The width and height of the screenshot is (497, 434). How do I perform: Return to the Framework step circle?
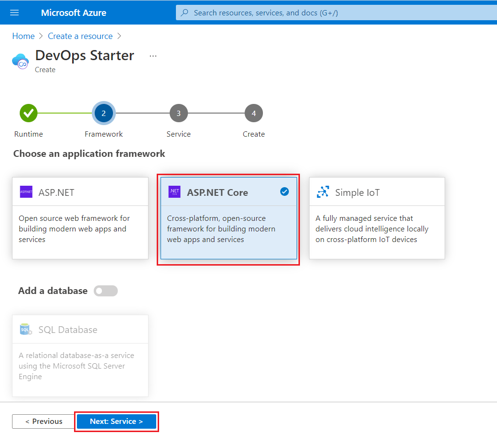click(103, 113)
